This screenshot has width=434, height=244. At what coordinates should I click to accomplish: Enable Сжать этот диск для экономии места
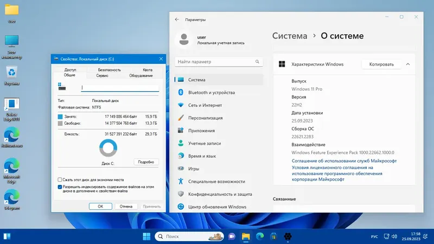coord(60,180)
